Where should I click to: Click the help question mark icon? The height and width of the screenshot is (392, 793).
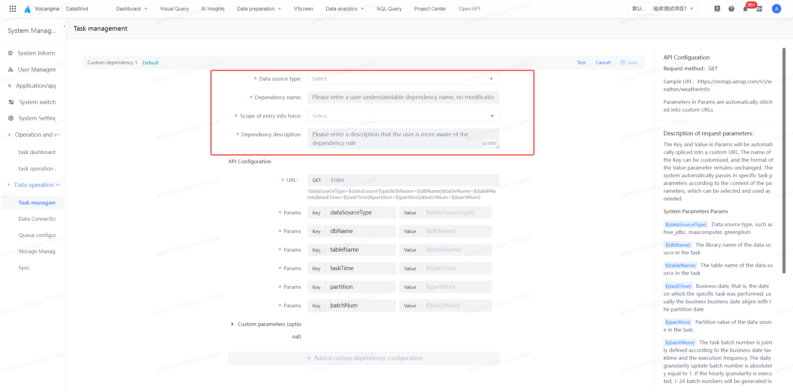[x=731, y=9]
